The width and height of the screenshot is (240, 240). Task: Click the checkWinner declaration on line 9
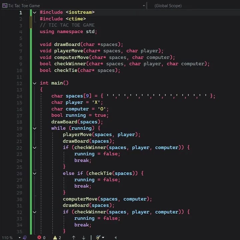pos(125,64)
